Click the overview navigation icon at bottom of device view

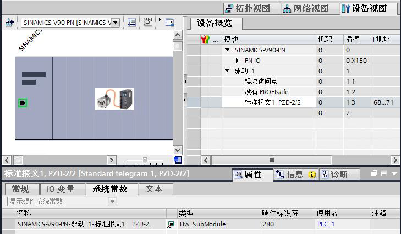click(x=178, y=160)
